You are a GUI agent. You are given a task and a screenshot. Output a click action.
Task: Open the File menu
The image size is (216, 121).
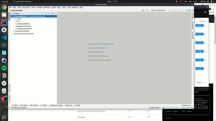point(10,7)
